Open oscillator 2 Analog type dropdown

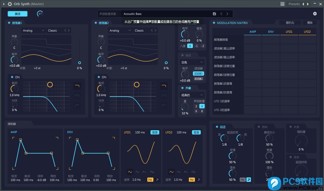[120, 30]
